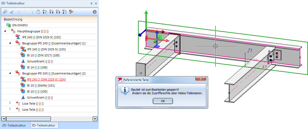Switch to the 2D-Teilestruktur tab
308x129 pixels.
pyautogui.click(x=13, y=125)
